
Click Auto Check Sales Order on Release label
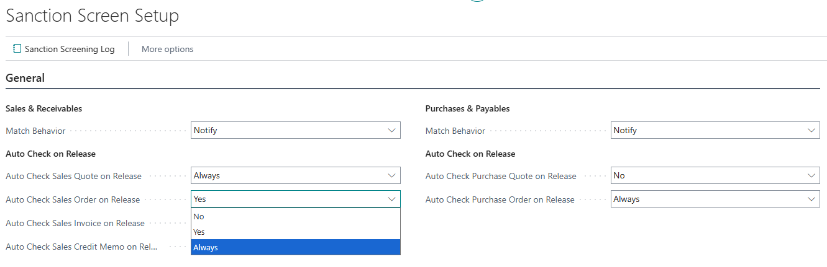click(73, 199)
